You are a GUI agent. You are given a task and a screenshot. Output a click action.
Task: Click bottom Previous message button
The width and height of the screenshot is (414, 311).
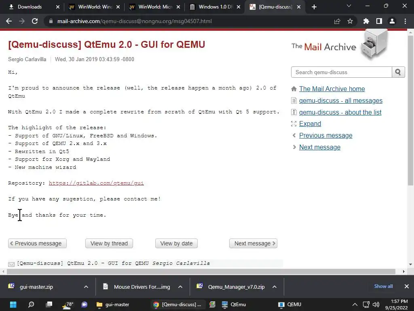point(37,243)
